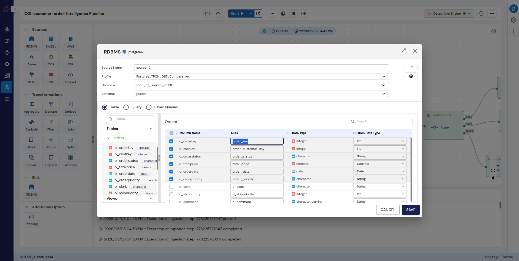Select the NoSQL source icon
This screenshot has height=261, width=519.
coord(51,42)
